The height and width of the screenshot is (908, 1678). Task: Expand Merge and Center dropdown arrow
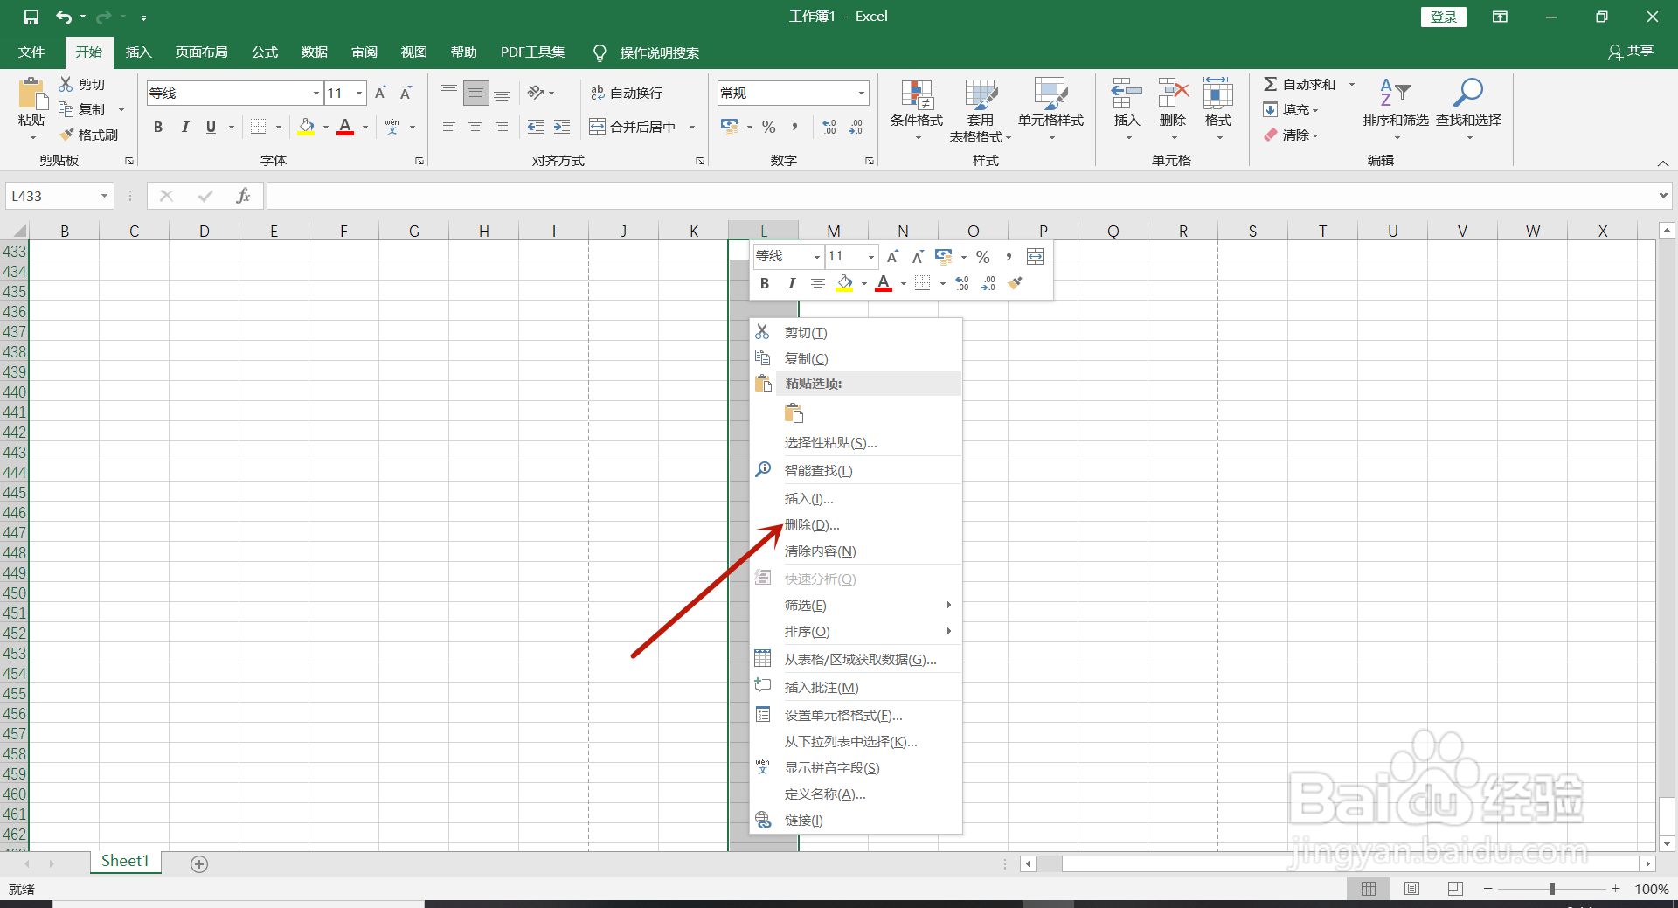point(692,127)
